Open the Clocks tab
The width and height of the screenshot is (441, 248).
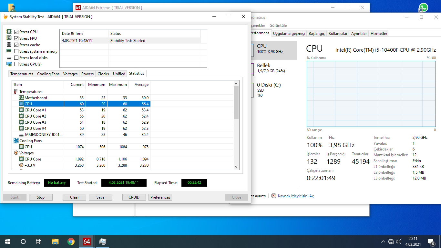tap(103, 74)
